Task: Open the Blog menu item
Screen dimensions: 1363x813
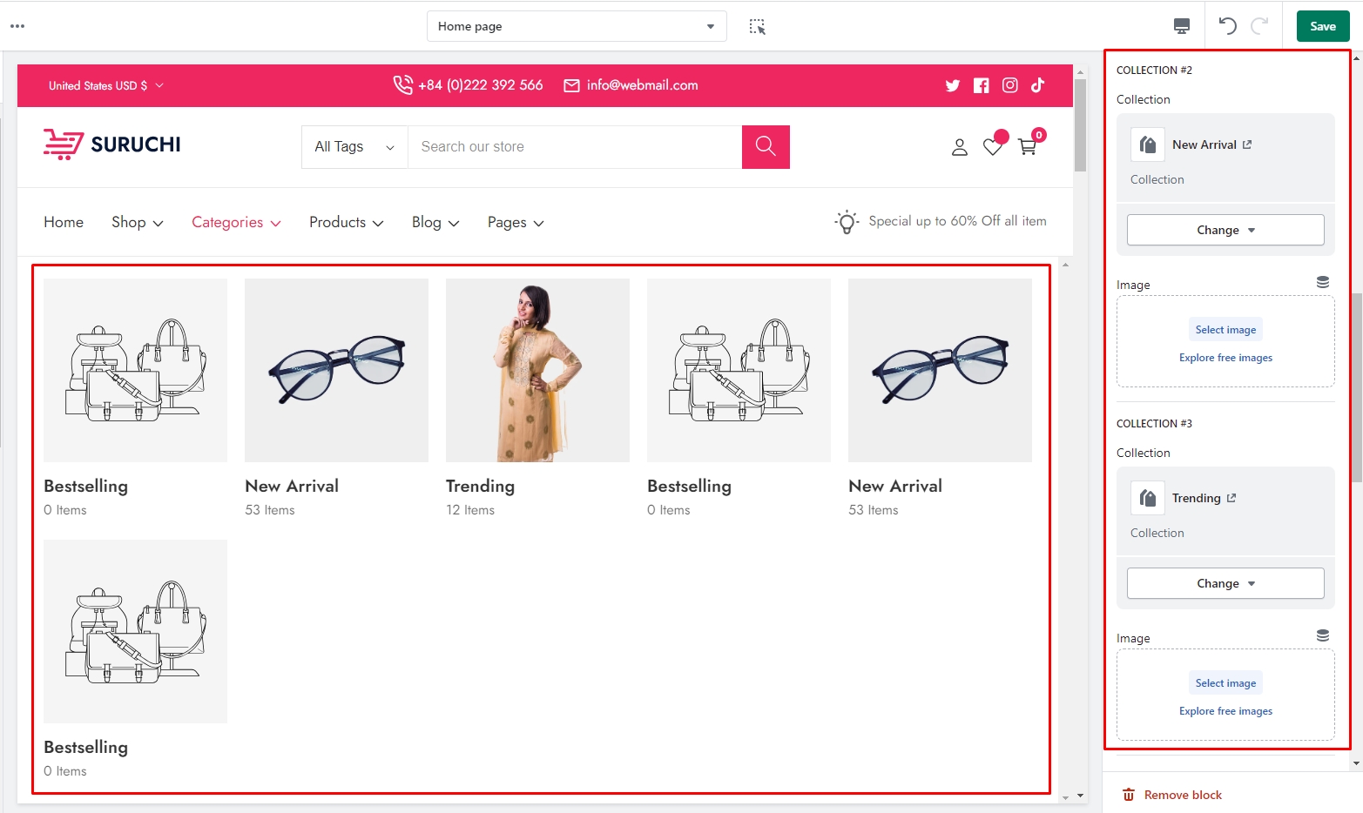Action: pyautogui.click(x=435, y=223)
